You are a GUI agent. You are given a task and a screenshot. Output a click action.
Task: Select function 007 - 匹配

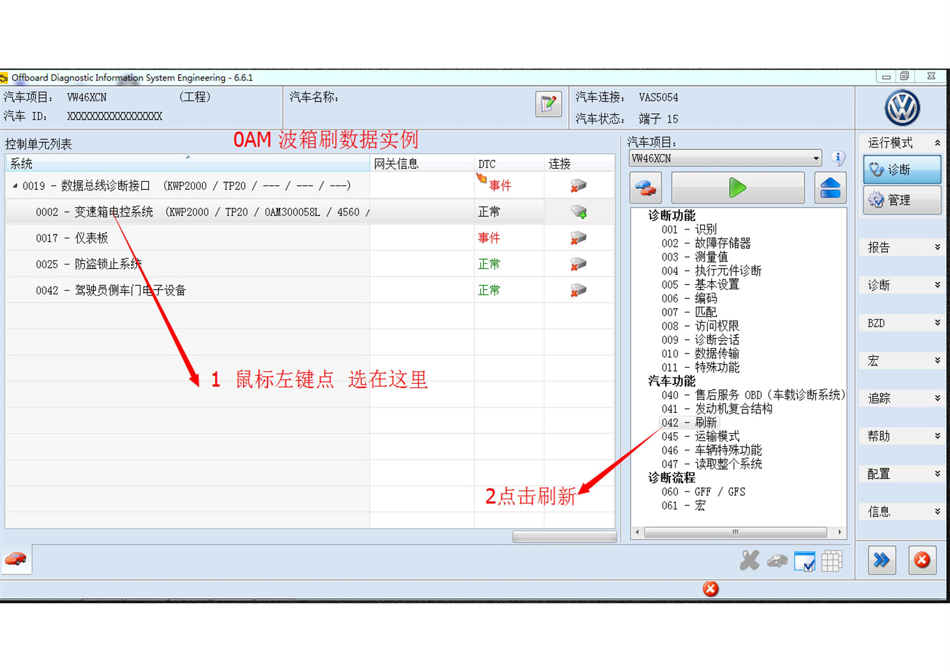point(689,312)
